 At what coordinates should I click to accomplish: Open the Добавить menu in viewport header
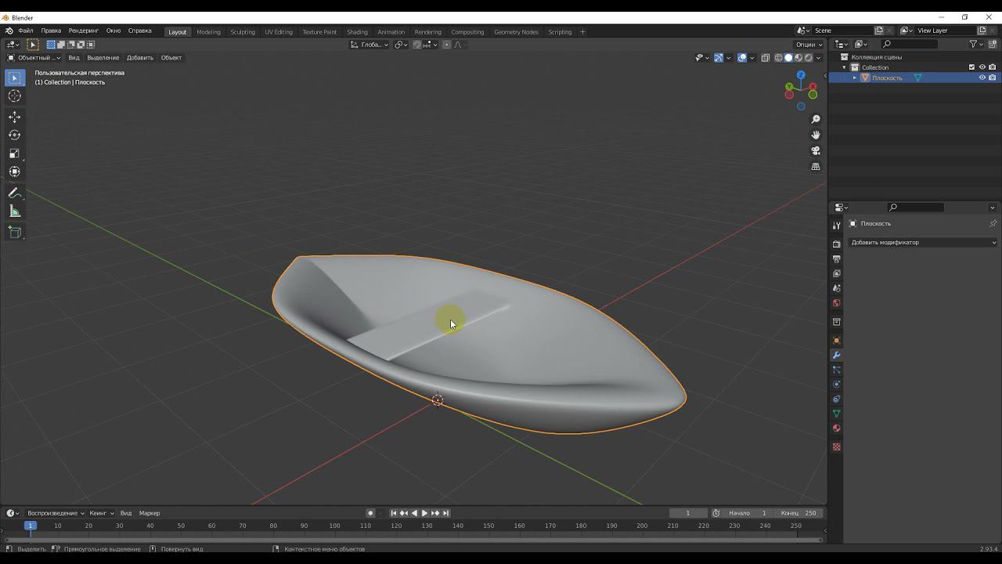[x=140, y=57]
